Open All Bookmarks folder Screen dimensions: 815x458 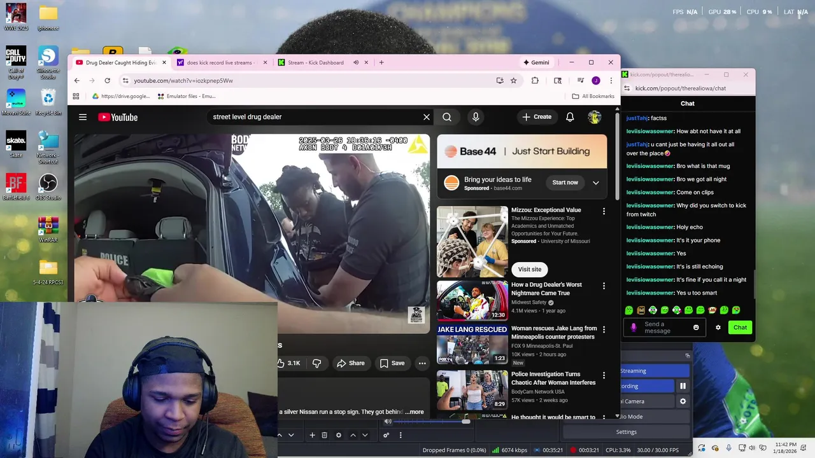point(593,96)
